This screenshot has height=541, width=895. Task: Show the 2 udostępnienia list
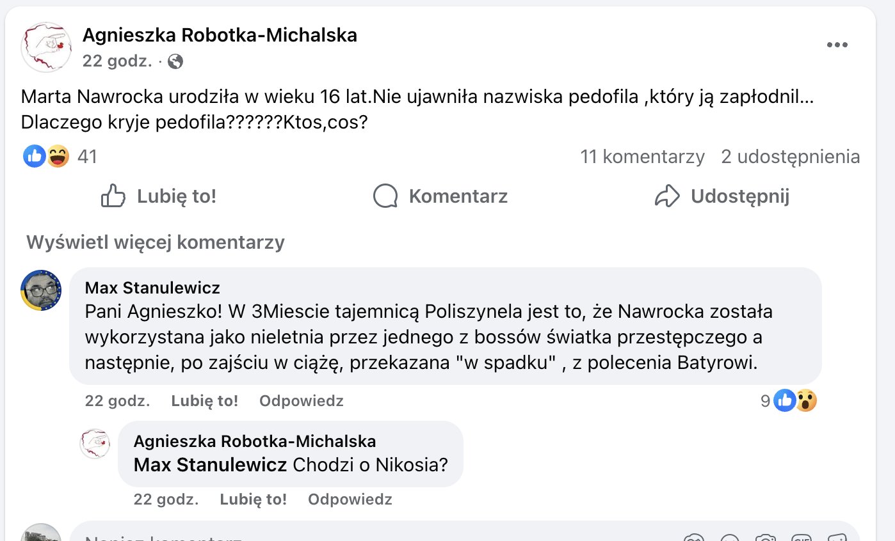(790, 157)
